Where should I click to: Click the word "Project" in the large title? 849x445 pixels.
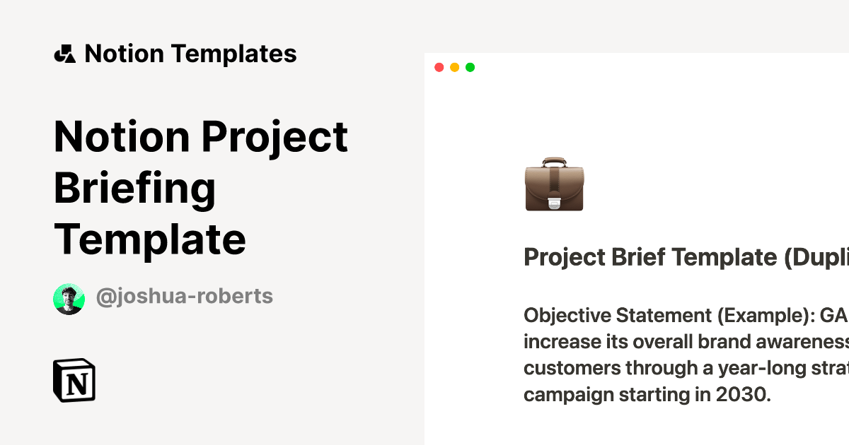click(274, 136)
